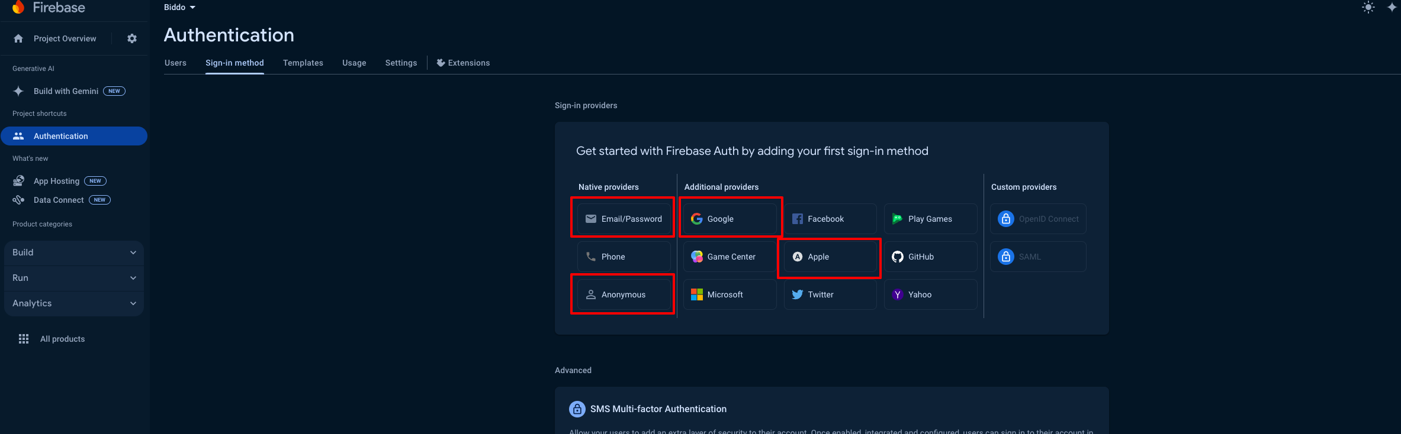Select the Sign-in method tab

[234, 63]
